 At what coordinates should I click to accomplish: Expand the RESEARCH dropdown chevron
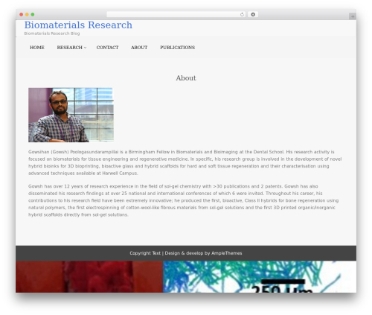(x=85, y=48)
